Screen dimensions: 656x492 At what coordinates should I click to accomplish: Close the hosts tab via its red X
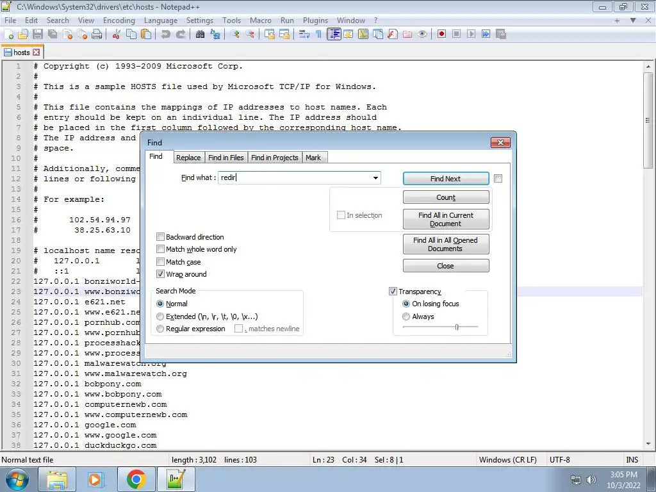coord(37,53)
